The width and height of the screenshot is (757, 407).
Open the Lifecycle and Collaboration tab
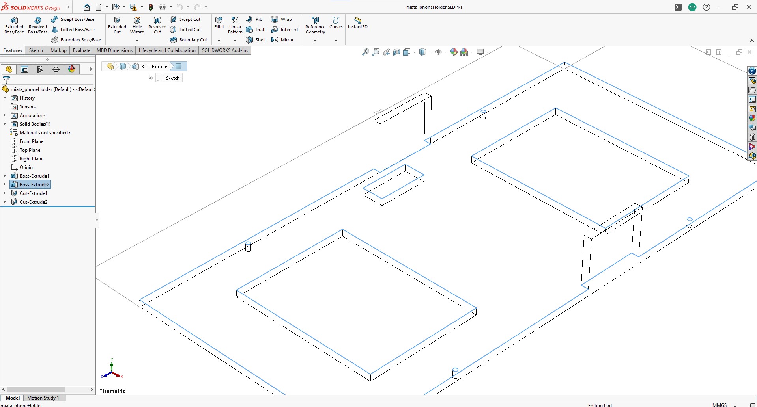[x=167, y=50]
